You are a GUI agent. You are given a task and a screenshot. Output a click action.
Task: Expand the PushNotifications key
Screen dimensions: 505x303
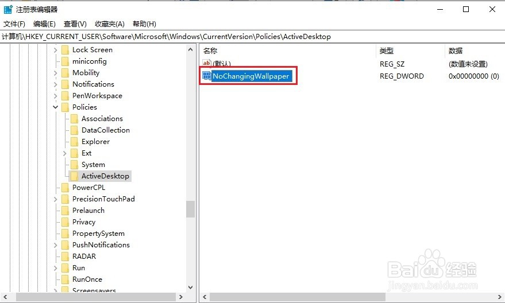pyautogui.click(x=55, y=246)
